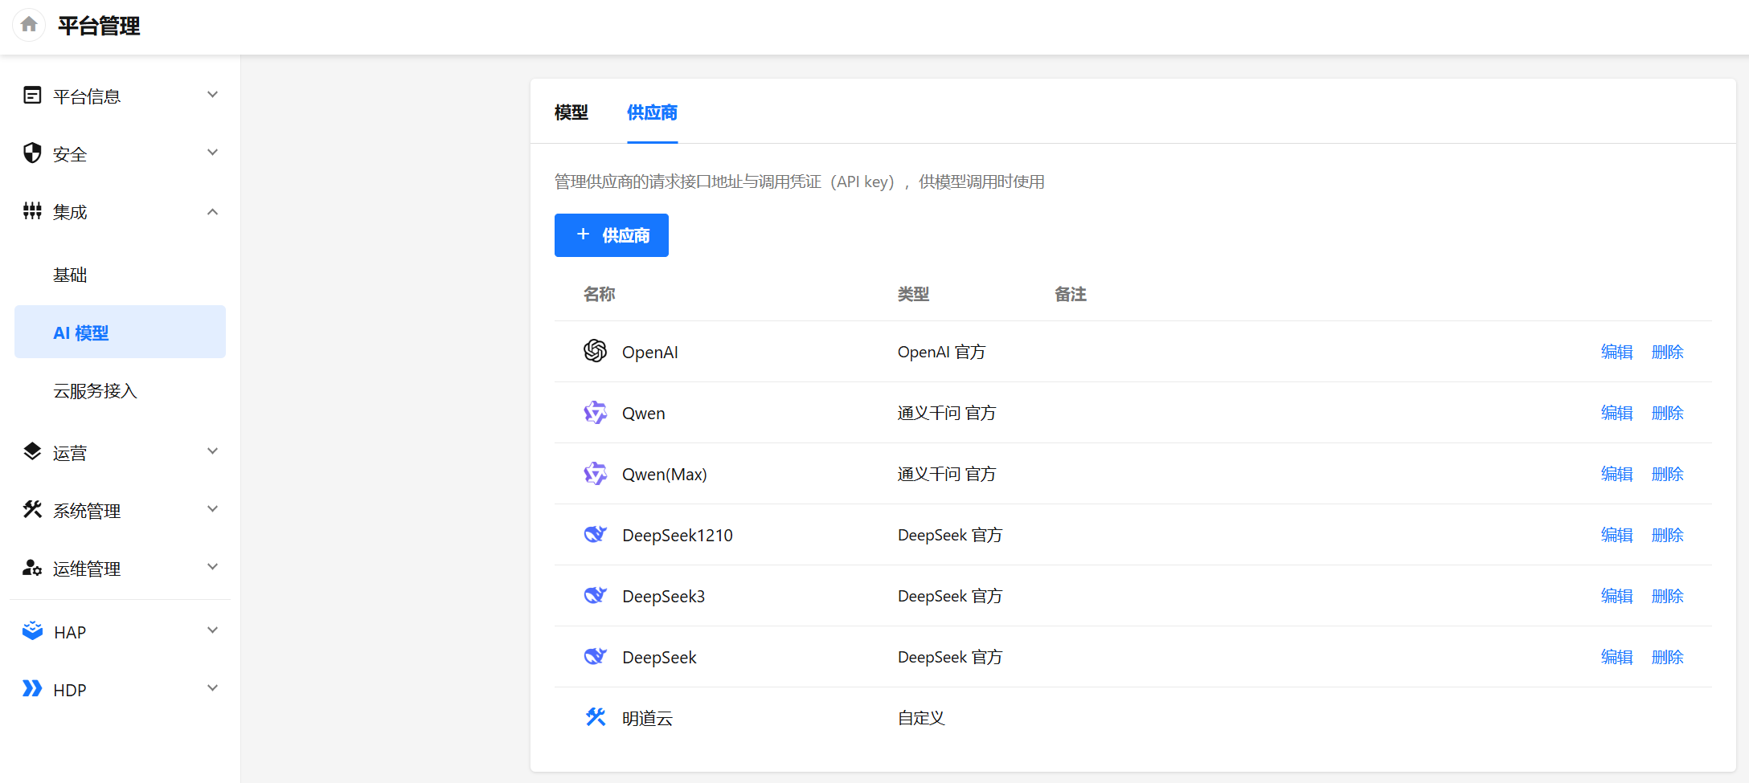The width and height of the screenshot is (1749, 783).
Task: Switch to the 模型 tab
Action: pos(571,112)
